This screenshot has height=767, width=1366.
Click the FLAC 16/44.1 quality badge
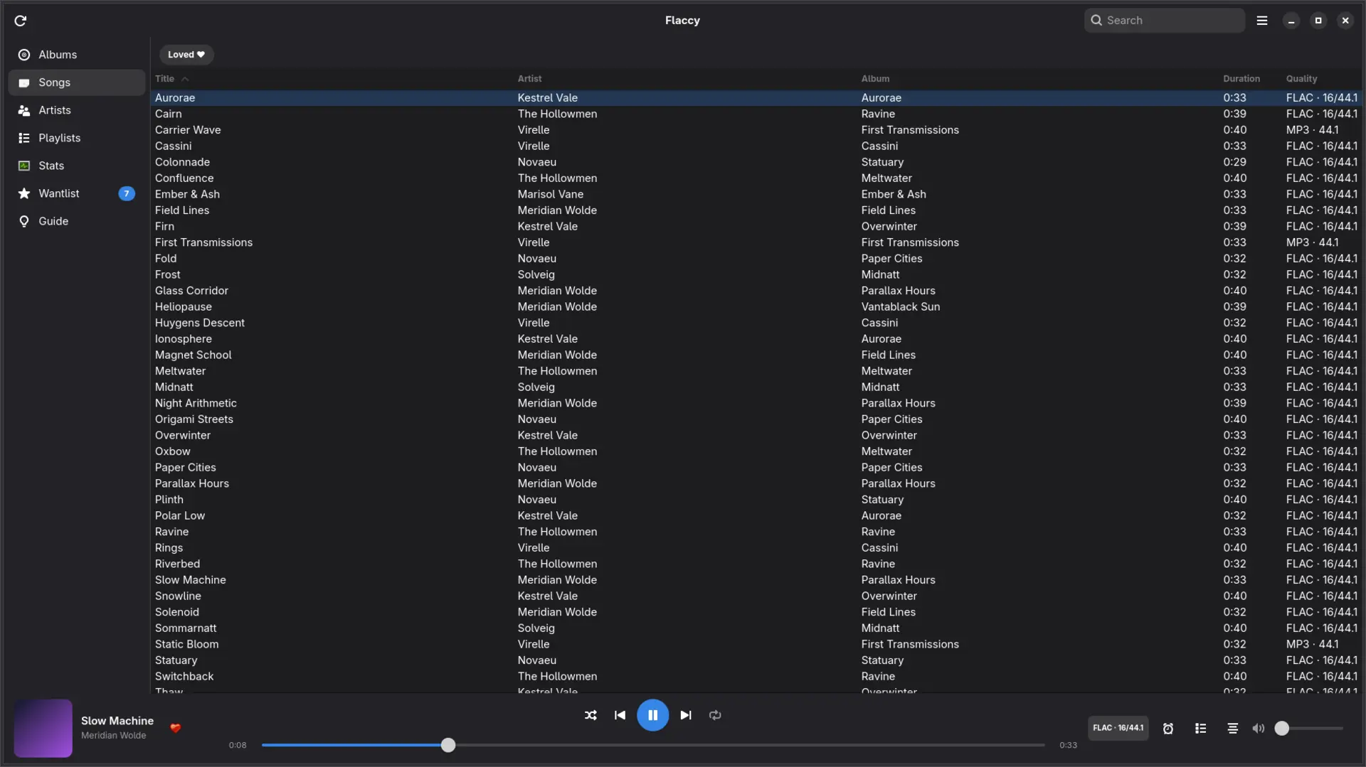(1118, 728)
